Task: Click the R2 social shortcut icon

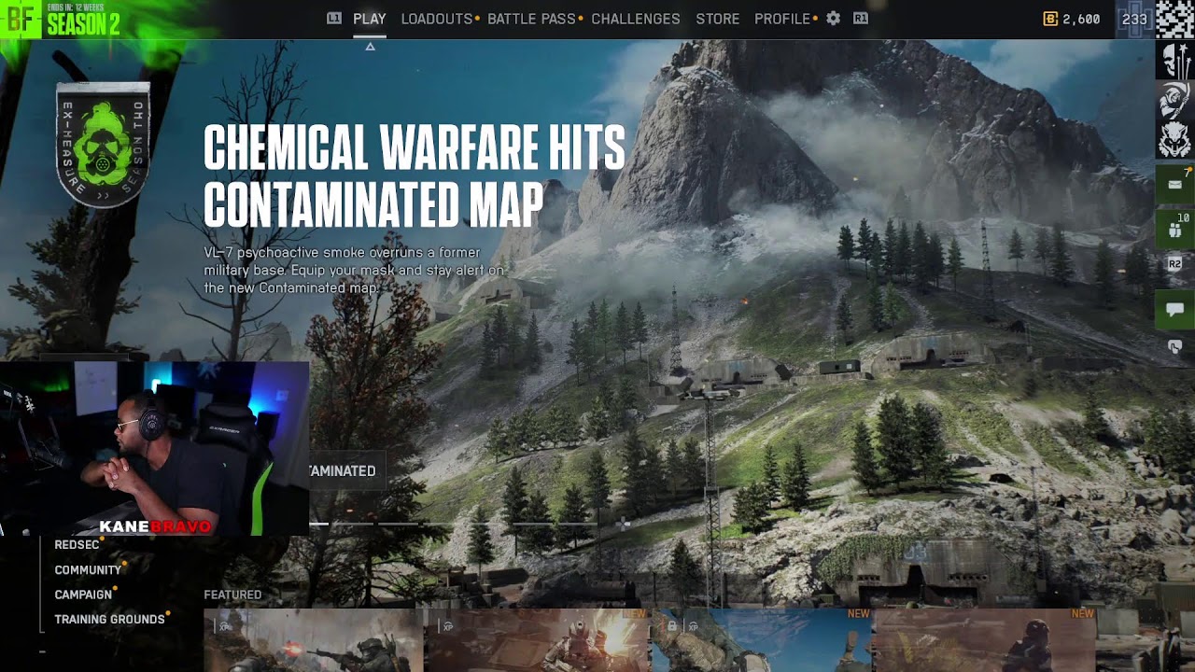Action: (x=1174, y=265)
